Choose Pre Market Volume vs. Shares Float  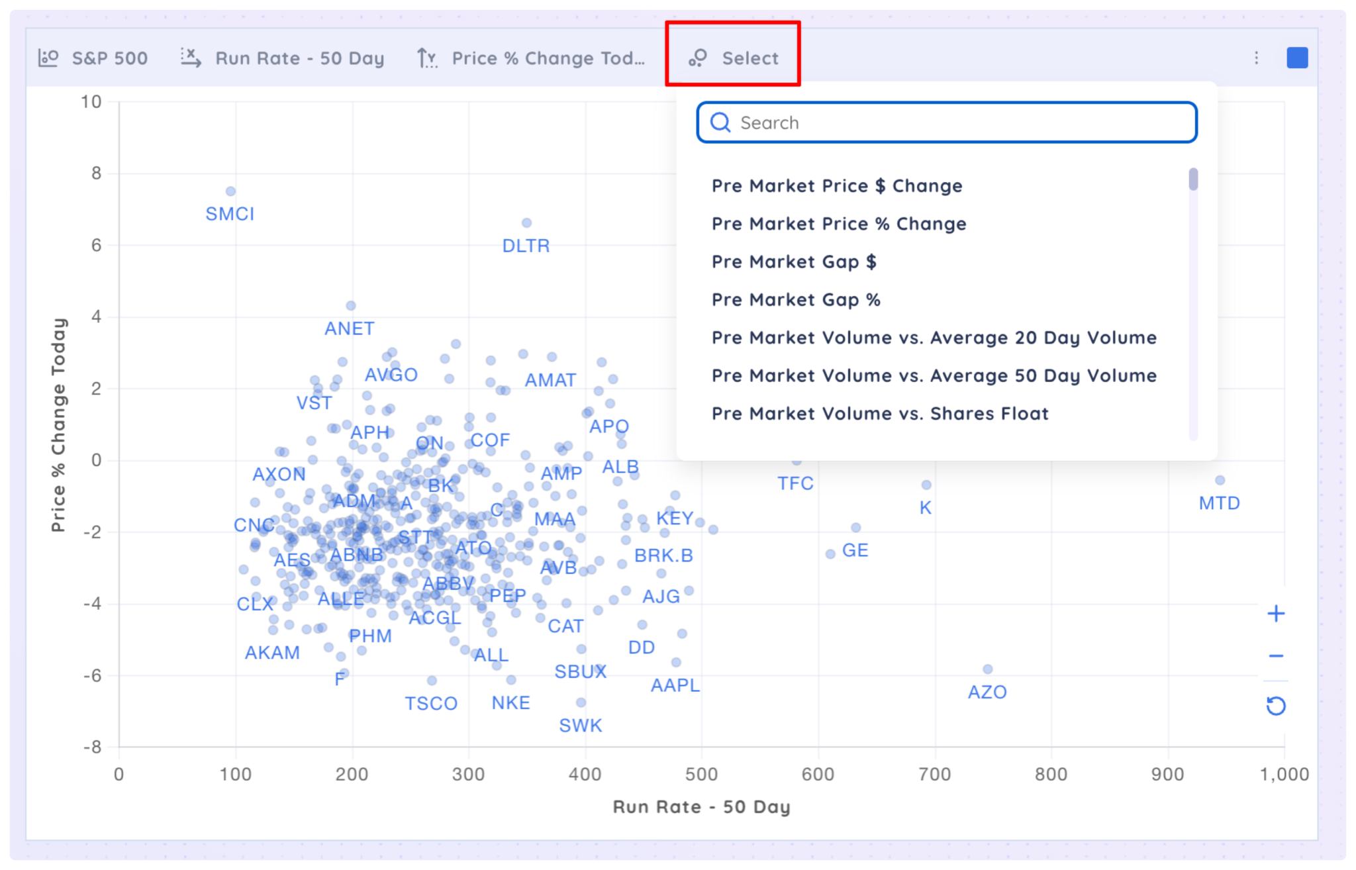(881, 413)
